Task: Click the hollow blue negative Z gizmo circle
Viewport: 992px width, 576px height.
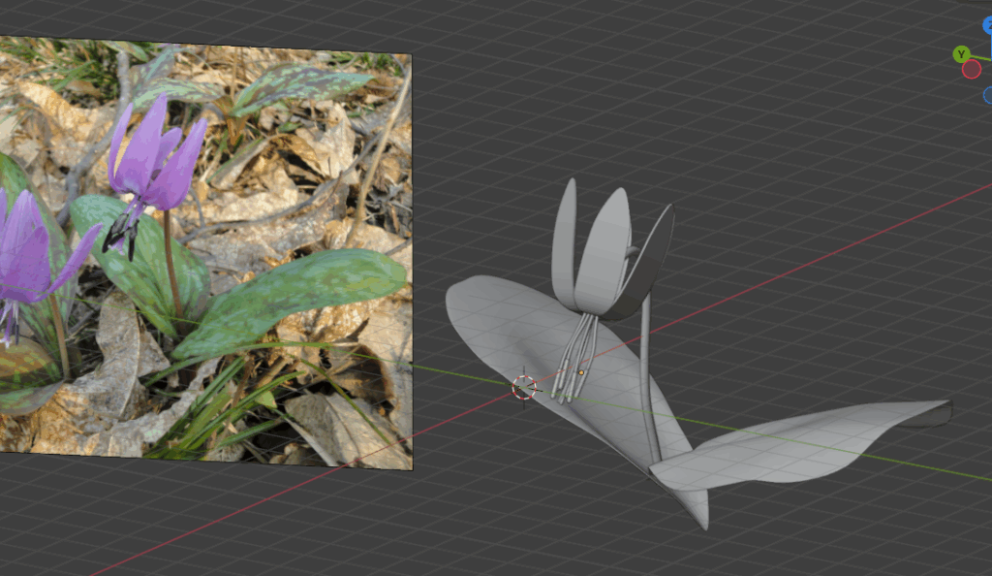Action: (988, 95)
